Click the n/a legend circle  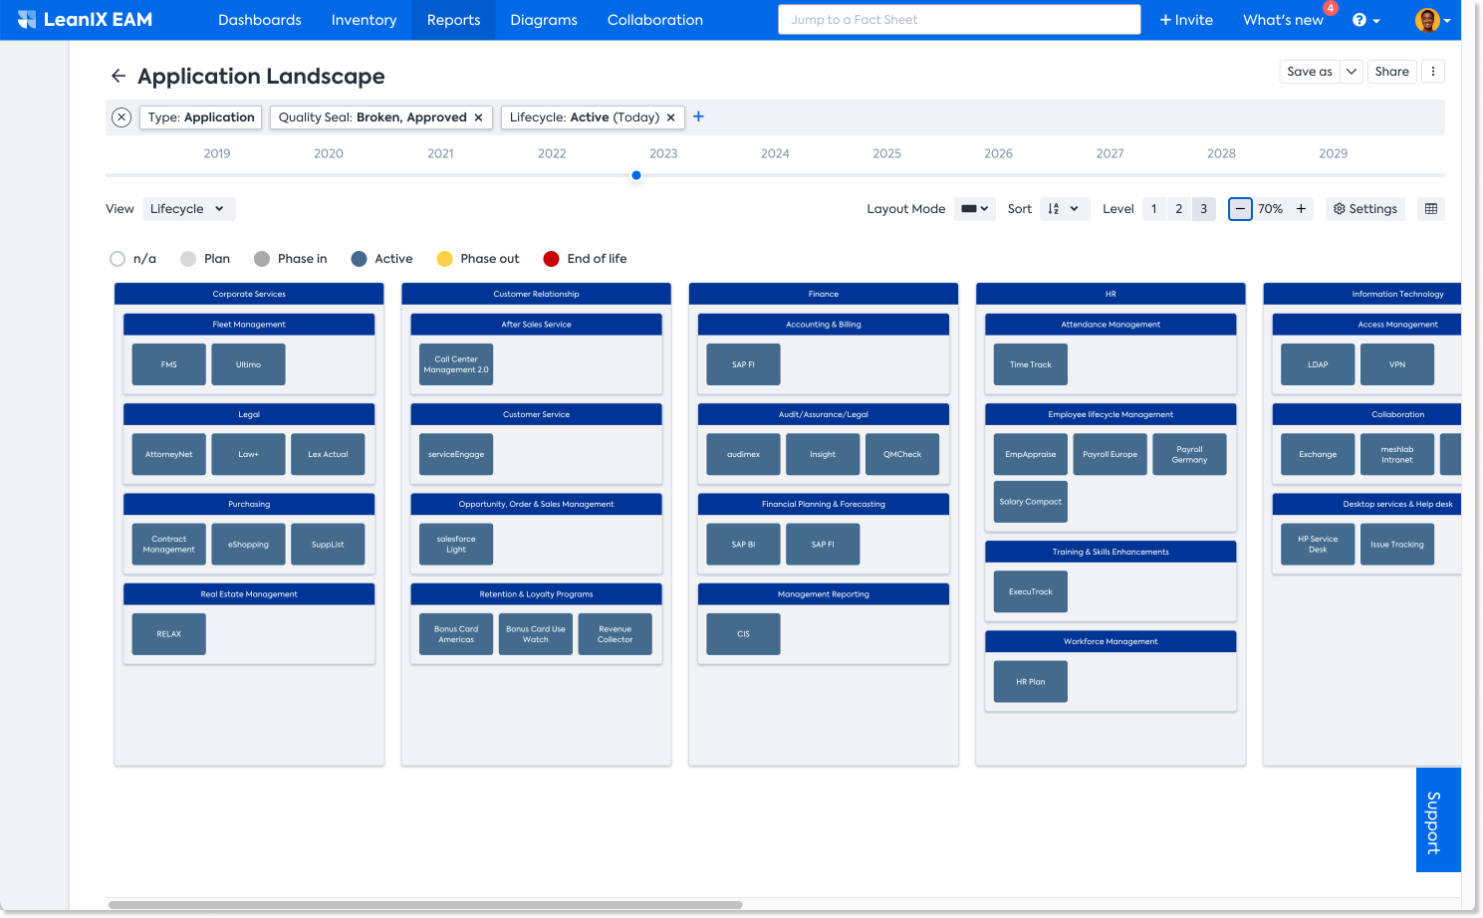tap(118, 259)
